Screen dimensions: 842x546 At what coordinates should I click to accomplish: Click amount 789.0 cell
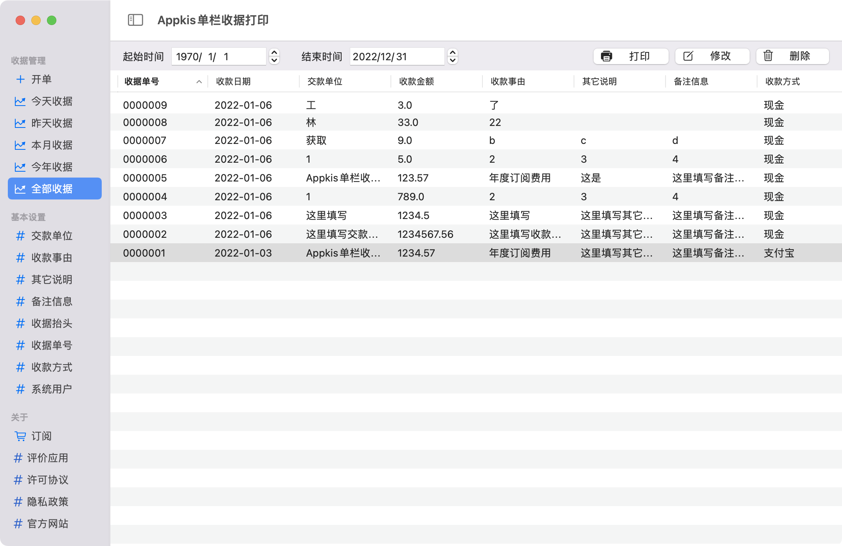[411, 197]
